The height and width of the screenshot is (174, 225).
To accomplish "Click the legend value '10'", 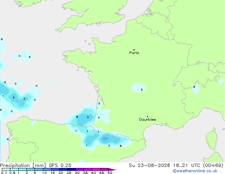I will tap(44, 173).
